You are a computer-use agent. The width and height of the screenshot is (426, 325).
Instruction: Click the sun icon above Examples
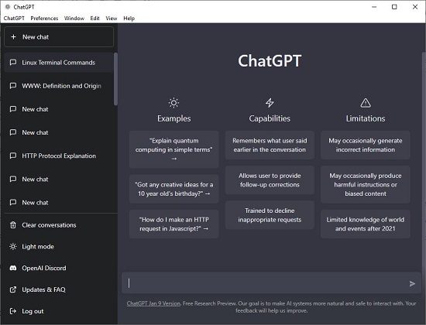pyautogui.click(x=173, y=103)
